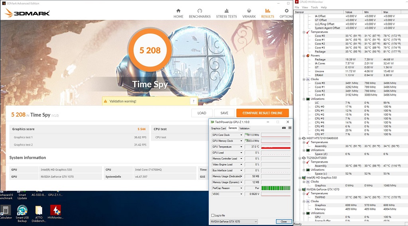This screenshot has height=226, width=408.
Task: Open the View menu in HWMonitor
Action: 305,7
